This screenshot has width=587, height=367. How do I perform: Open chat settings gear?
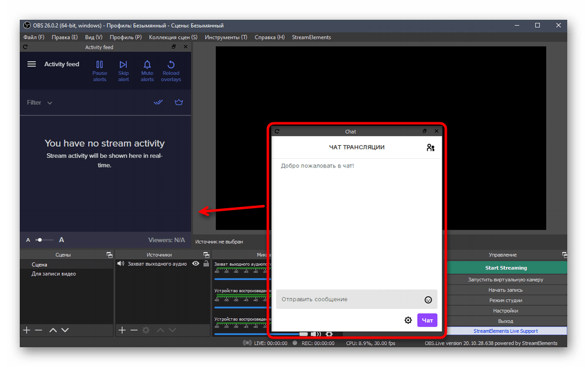[408, 320]
